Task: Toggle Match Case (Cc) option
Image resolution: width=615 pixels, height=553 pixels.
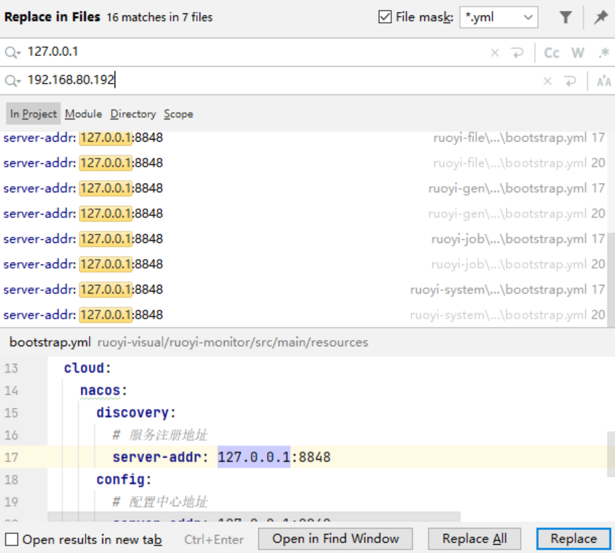Action: pos(552,53)
